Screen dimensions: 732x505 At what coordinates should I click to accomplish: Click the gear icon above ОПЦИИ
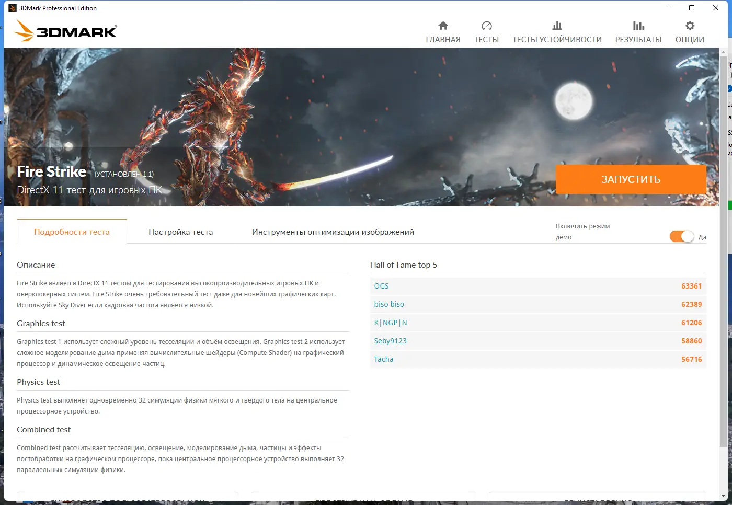pyautogui.click(x=690, y=26)
